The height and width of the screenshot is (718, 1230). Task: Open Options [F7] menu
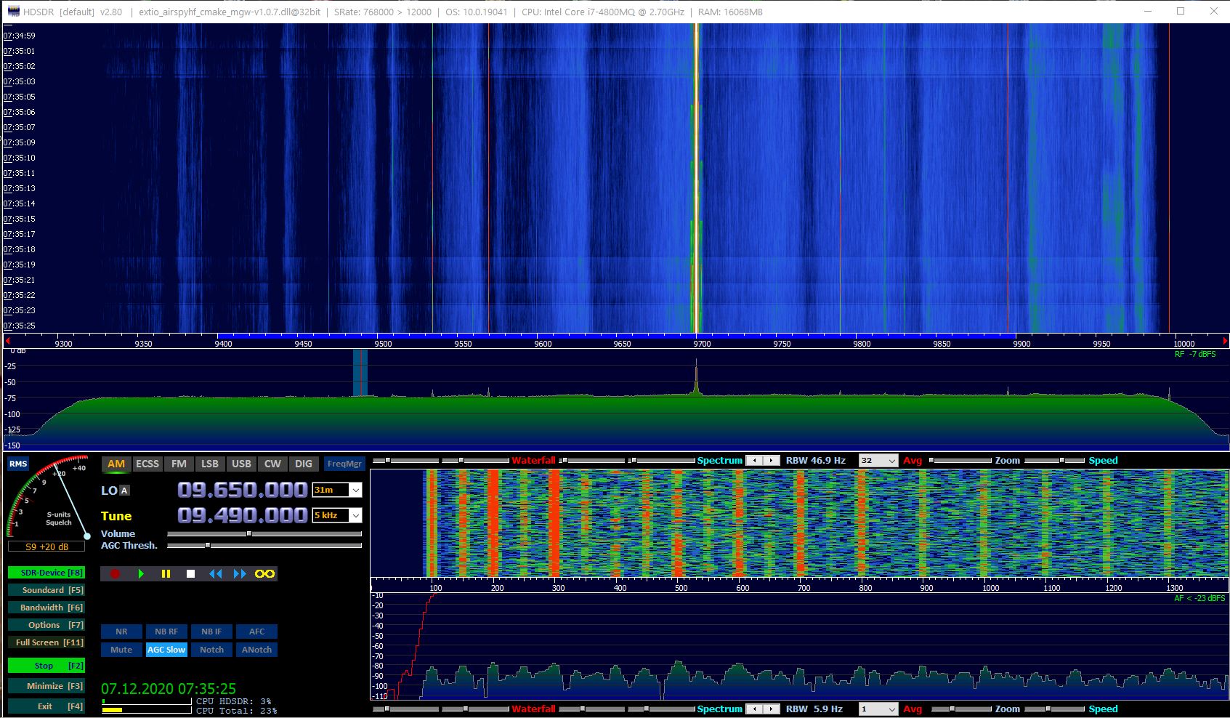46,625
